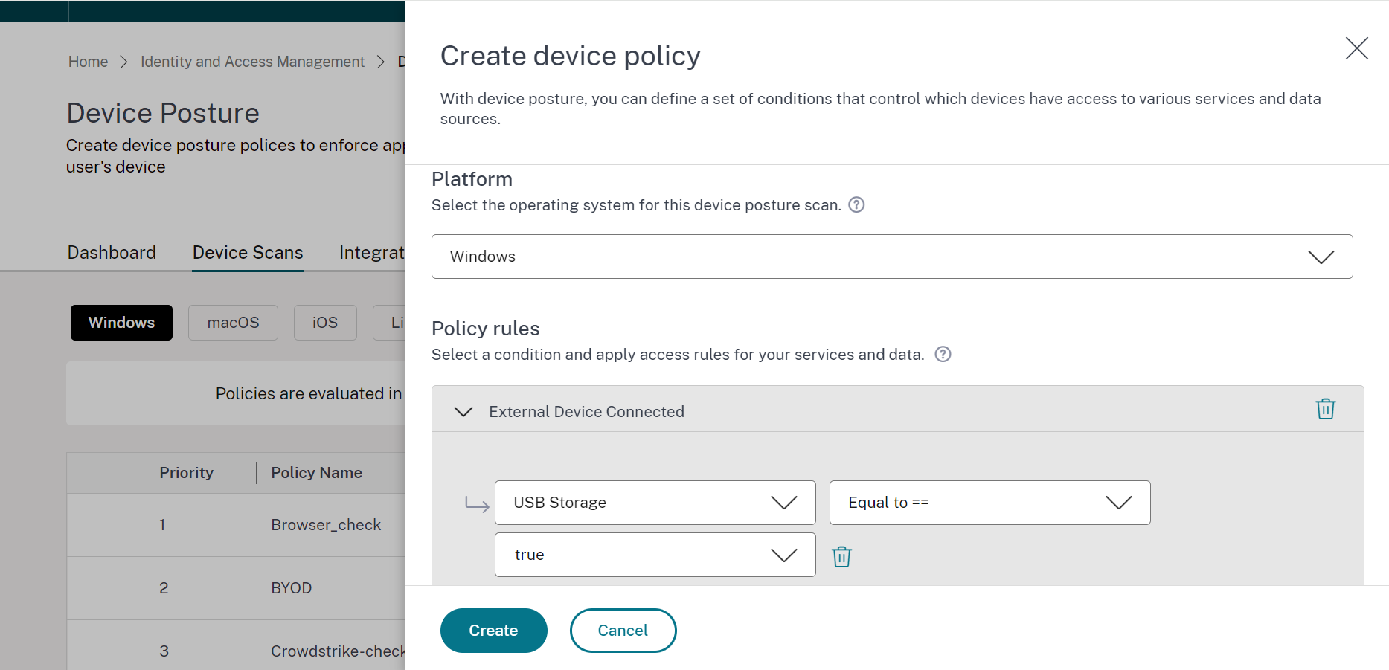Open the USB Storage dropdown

click(x=655, y=503)
